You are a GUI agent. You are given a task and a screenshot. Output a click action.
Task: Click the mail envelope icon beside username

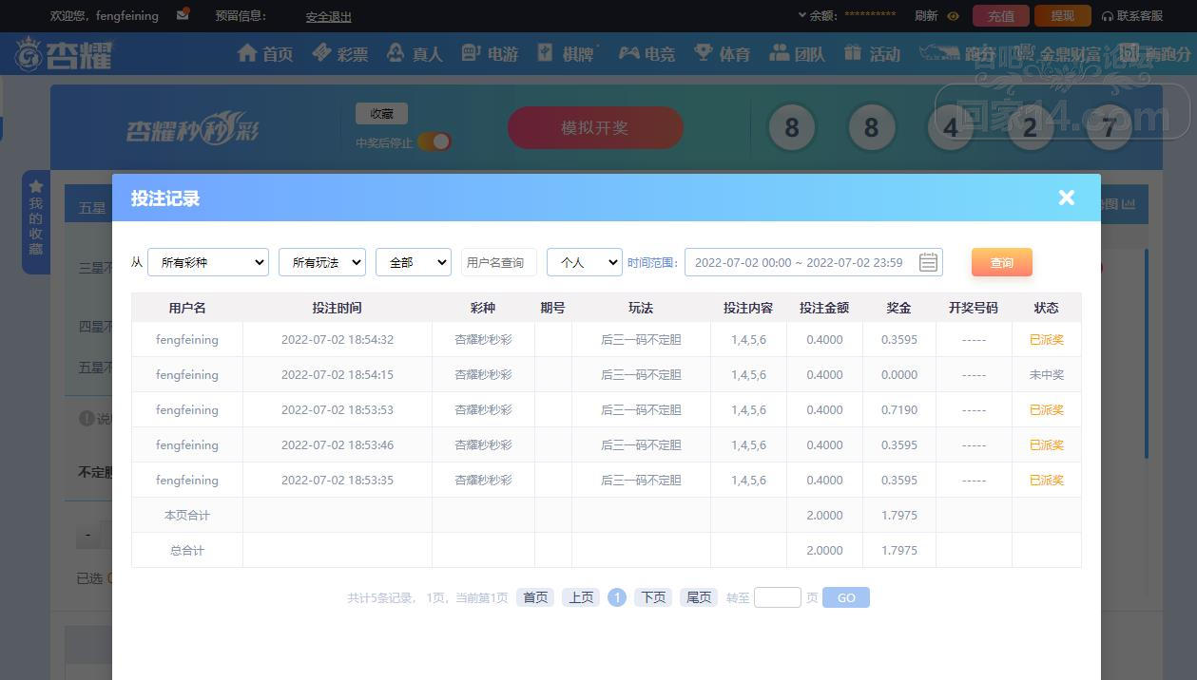pos(183,15)
